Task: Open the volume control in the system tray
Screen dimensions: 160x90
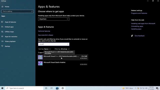Action: click(146, 88)
